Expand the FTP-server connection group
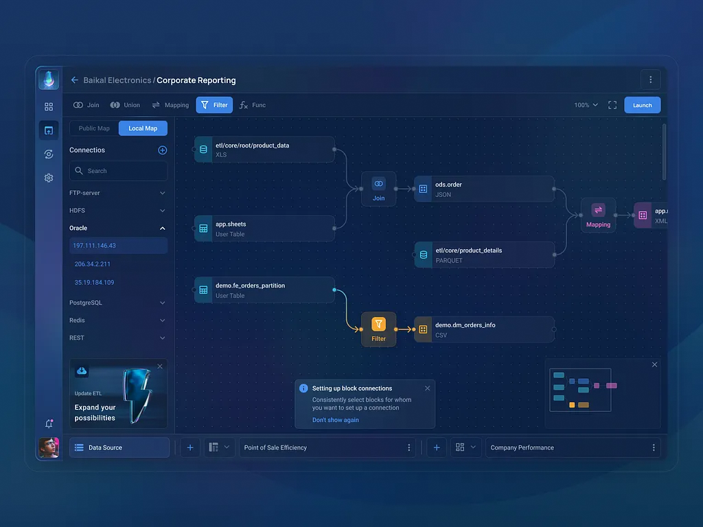 click(117, 193)
